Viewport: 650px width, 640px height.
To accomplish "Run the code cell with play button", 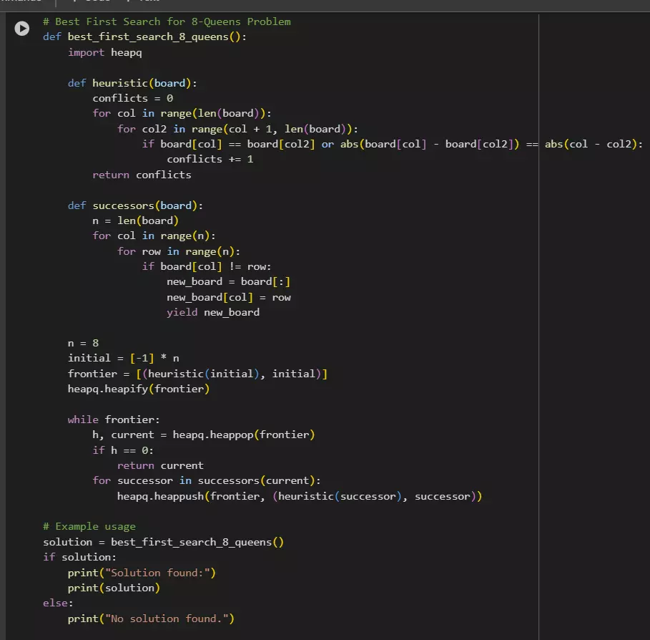I will [x=22, y=29].
